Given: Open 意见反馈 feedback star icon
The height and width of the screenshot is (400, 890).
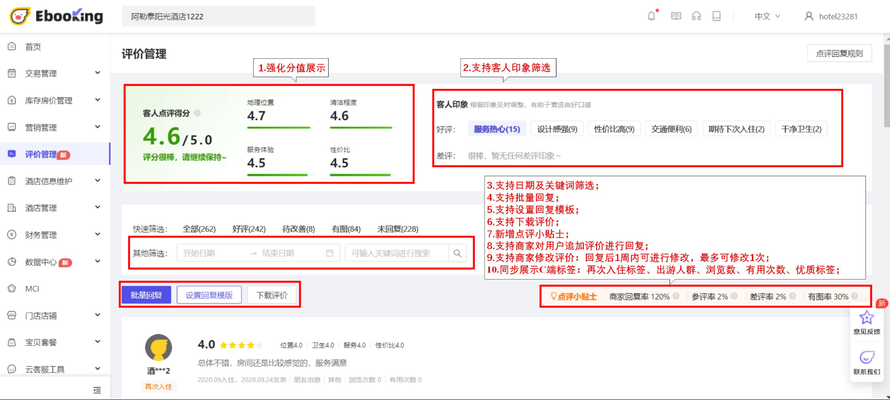Looking at the screenshot, I should click(866, 318).
